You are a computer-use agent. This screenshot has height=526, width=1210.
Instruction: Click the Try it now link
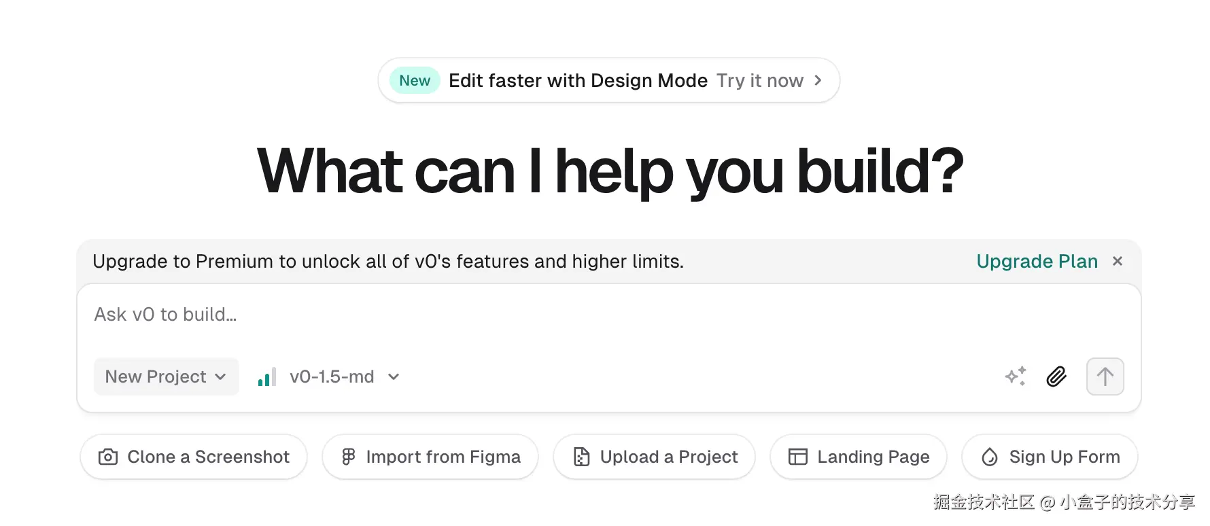tap(759, 80)
